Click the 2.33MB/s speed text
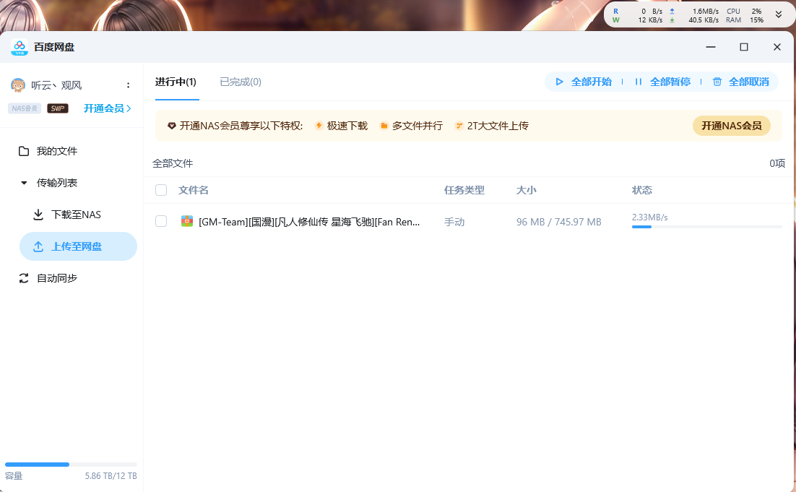This screenshot has width=796, height=492. click(x=650, y=217)
